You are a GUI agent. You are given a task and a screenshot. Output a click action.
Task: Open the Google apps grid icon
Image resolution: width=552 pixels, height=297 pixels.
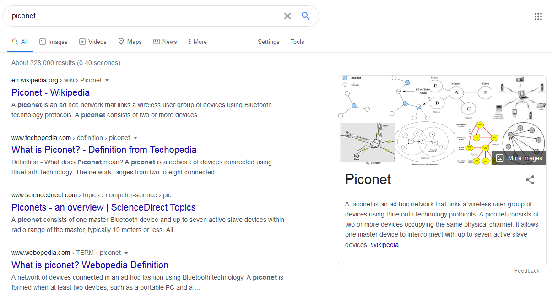coord(538,16)
